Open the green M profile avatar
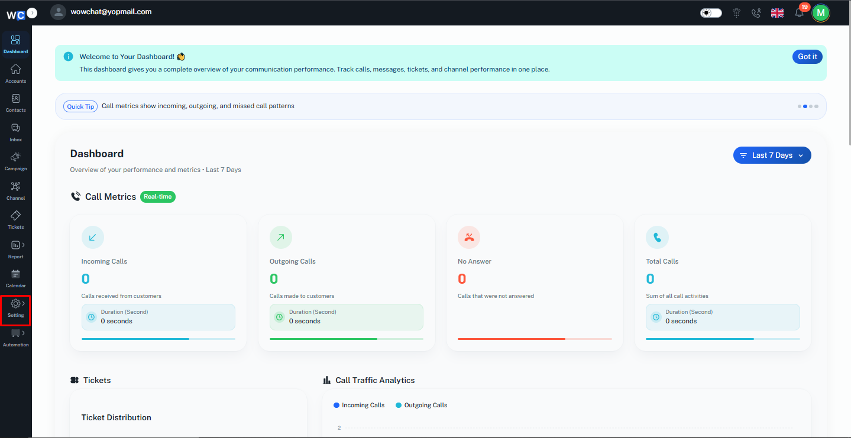 [820, 12]
